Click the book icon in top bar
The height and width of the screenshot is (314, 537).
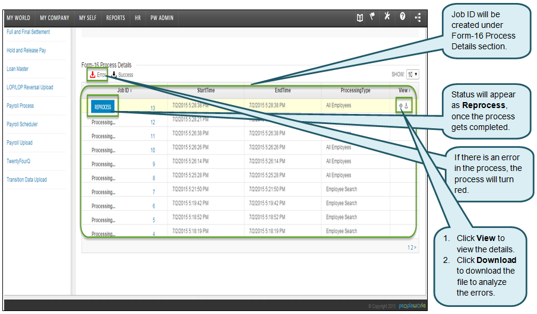tap(359, 17)
